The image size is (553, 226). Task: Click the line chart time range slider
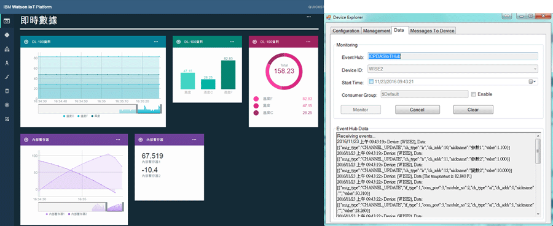click(x=100, y=109)
